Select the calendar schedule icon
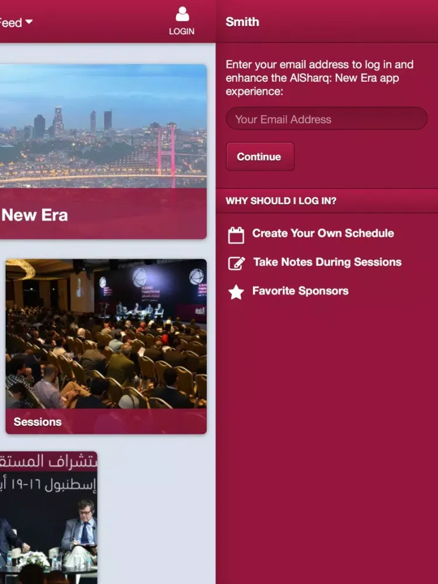This screenshot has height=584, width=438. [236, 235]
